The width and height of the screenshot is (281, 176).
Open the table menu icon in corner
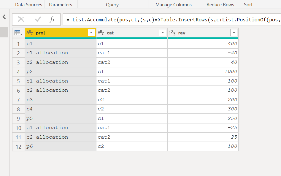18,33
